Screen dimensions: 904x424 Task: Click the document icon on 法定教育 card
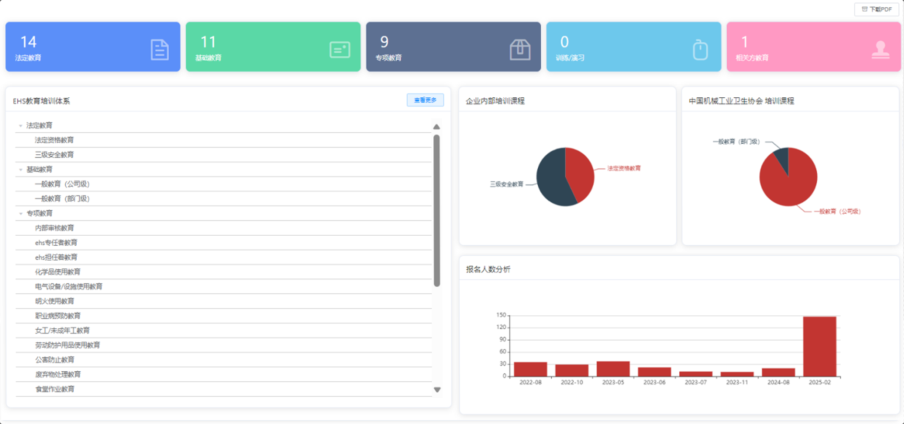click(160, 50)
